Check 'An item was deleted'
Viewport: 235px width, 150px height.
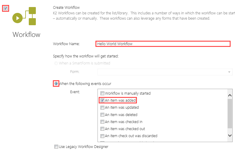103,115
